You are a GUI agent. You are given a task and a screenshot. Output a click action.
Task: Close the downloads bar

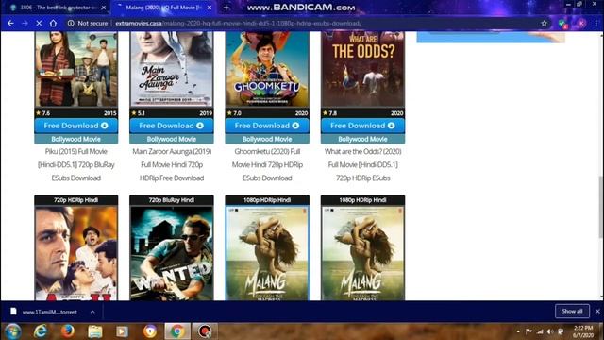(597, 311)
